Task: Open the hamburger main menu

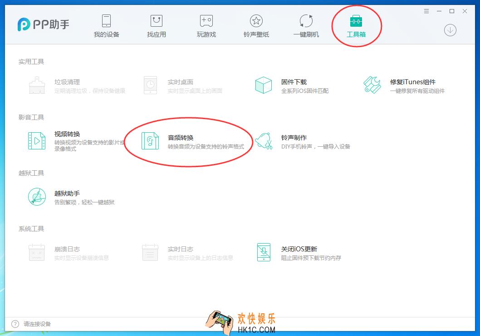Action: tap(426, 11)
